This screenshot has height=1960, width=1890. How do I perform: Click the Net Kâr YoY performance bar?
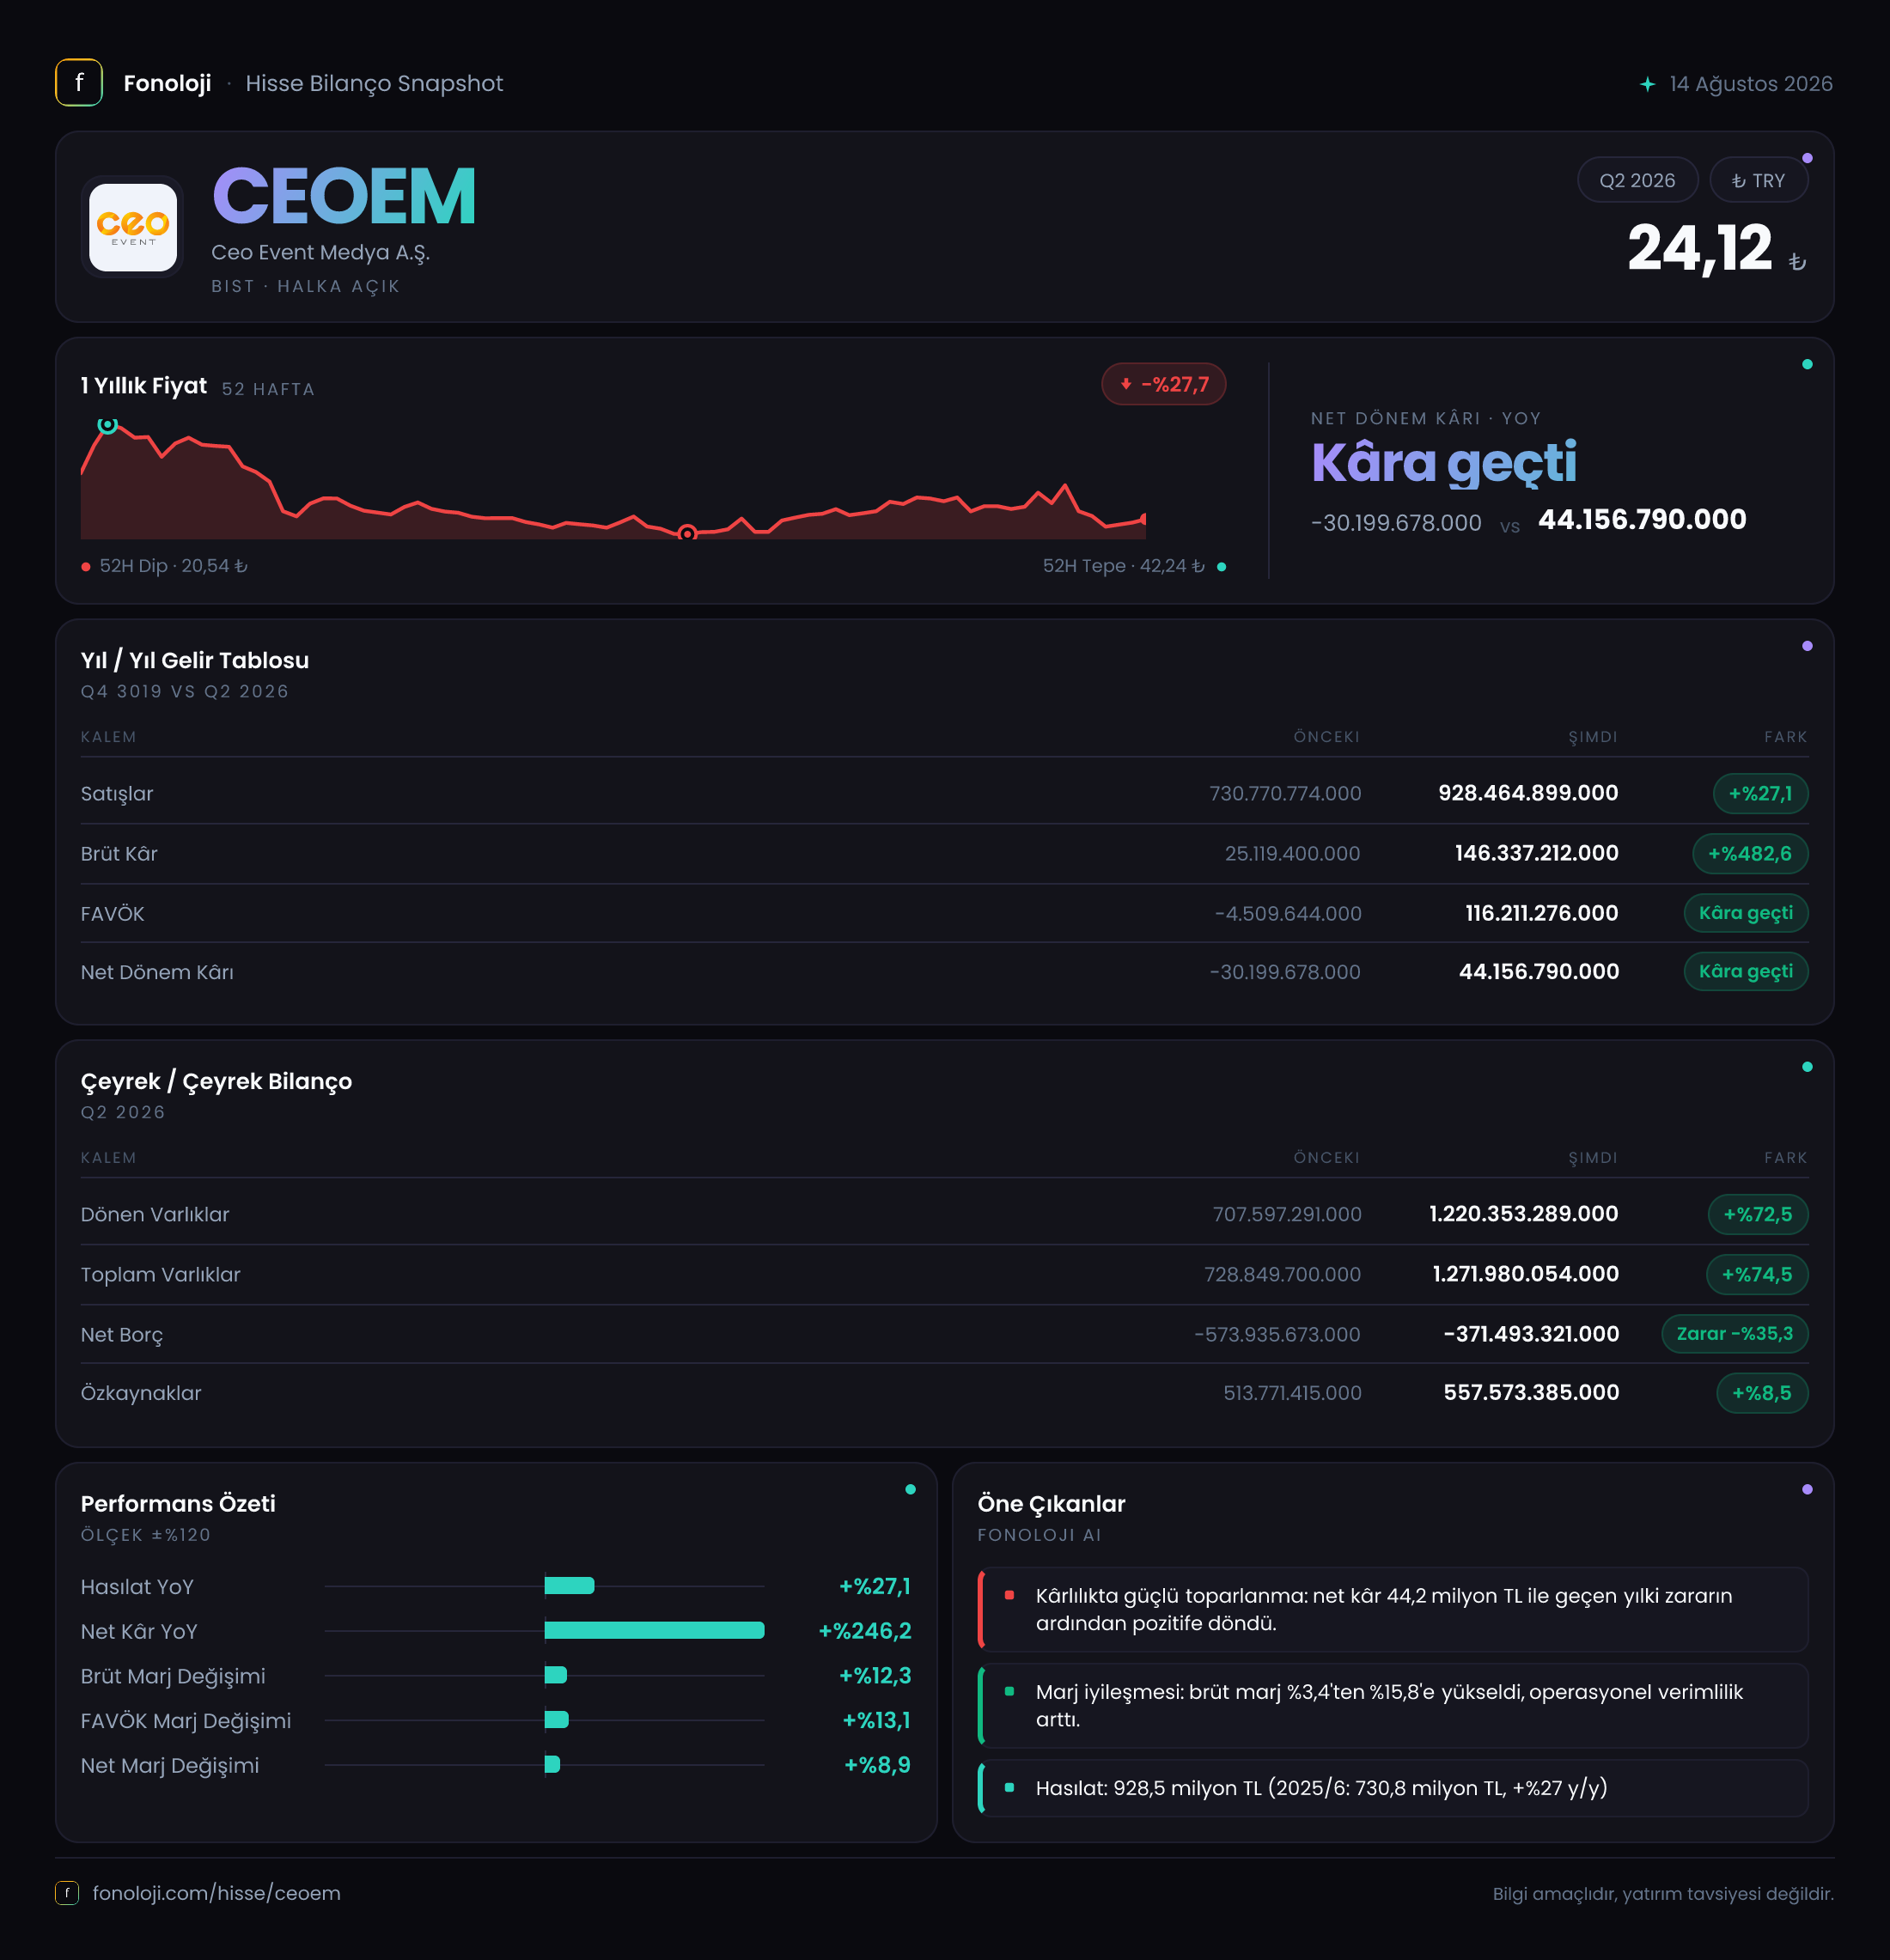(x=654, y=1630)
